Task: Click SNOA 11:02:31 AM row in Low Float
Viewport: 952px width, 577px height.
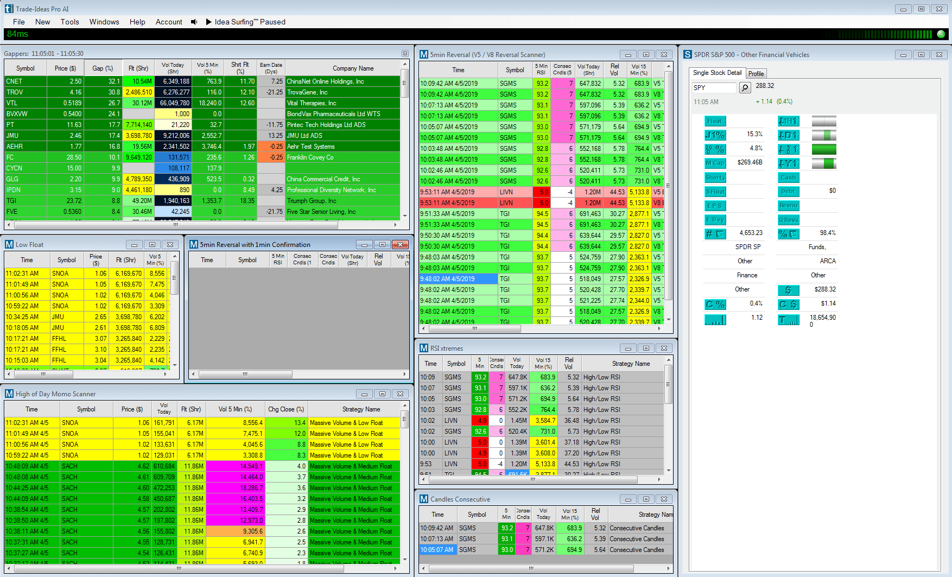Action: click(x=88, y=274)
